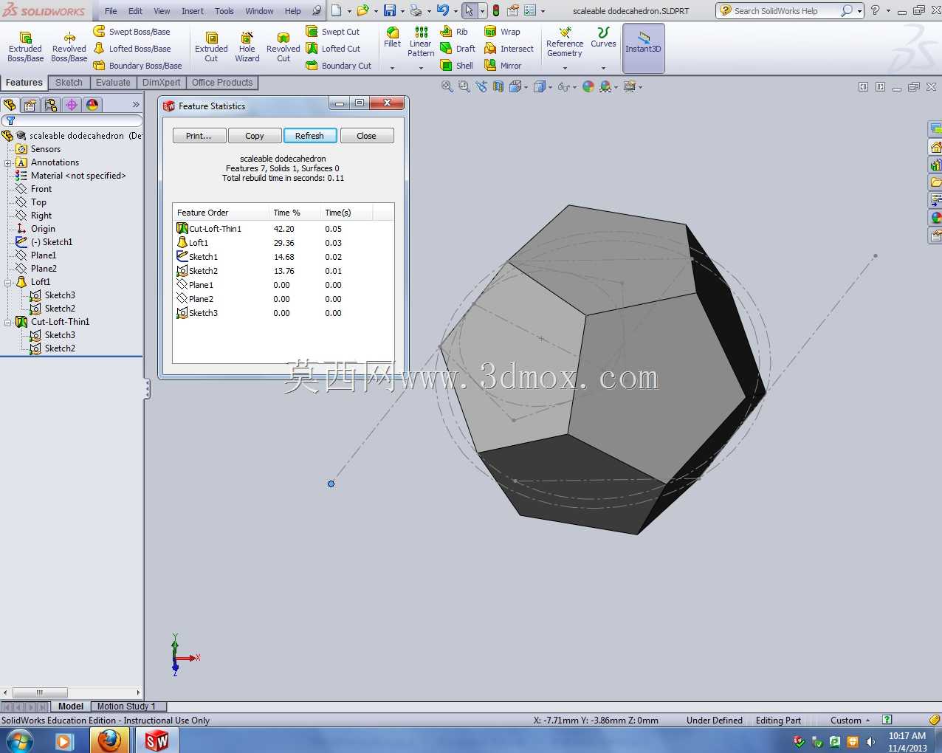Choose Lofted Cut tool
The image size is (942, 753).
pos(333,49)
